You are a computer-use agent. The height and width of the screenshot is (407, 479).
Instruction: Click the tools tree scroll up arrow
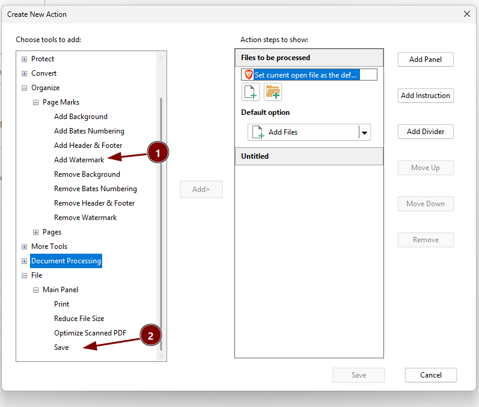click(x=161, y=57)
